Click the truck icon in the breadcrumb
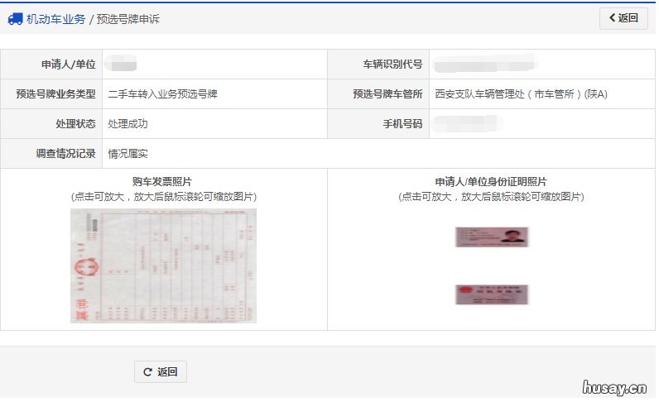 (15, 19)
